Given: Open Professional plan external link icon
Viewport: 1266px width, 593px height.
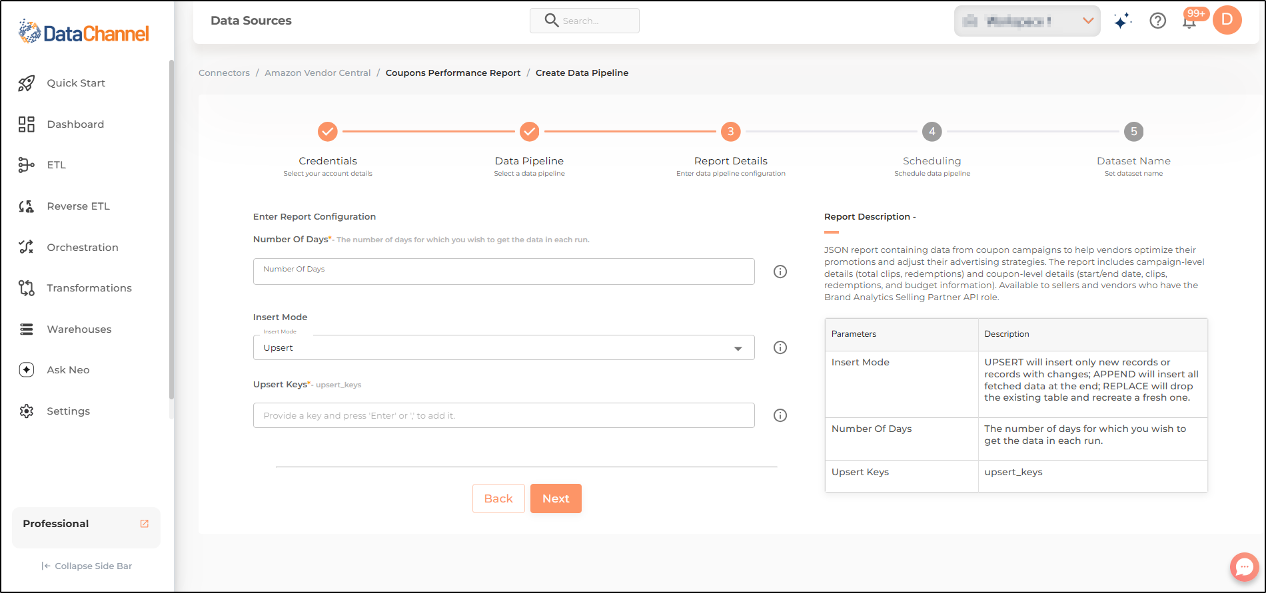Looking at the screenshot, I should [x=145, y=524].
